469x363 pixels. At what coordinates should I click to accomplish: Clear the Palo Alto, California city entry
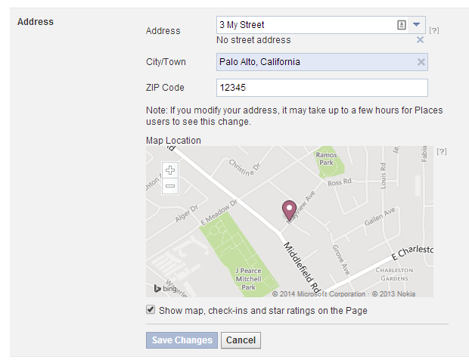point(421,62)
